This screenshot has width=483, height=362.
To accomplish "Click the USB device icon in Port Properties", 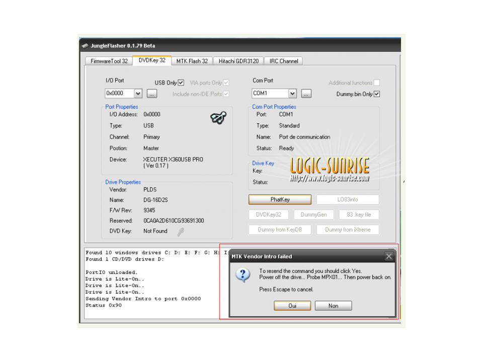I will (218, 118).
